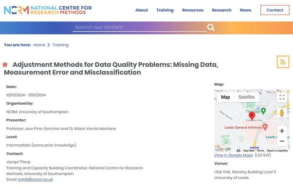Click the Contact button
This screenshot has height=186, width=293.
(x=275, y=10)
